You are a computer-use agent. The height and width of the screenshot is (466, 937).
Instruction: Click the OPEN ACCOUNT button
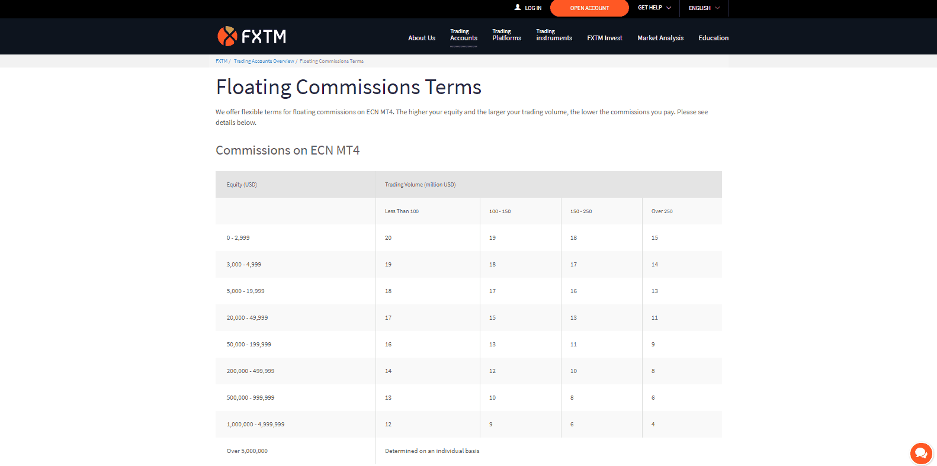coord(589,8)
